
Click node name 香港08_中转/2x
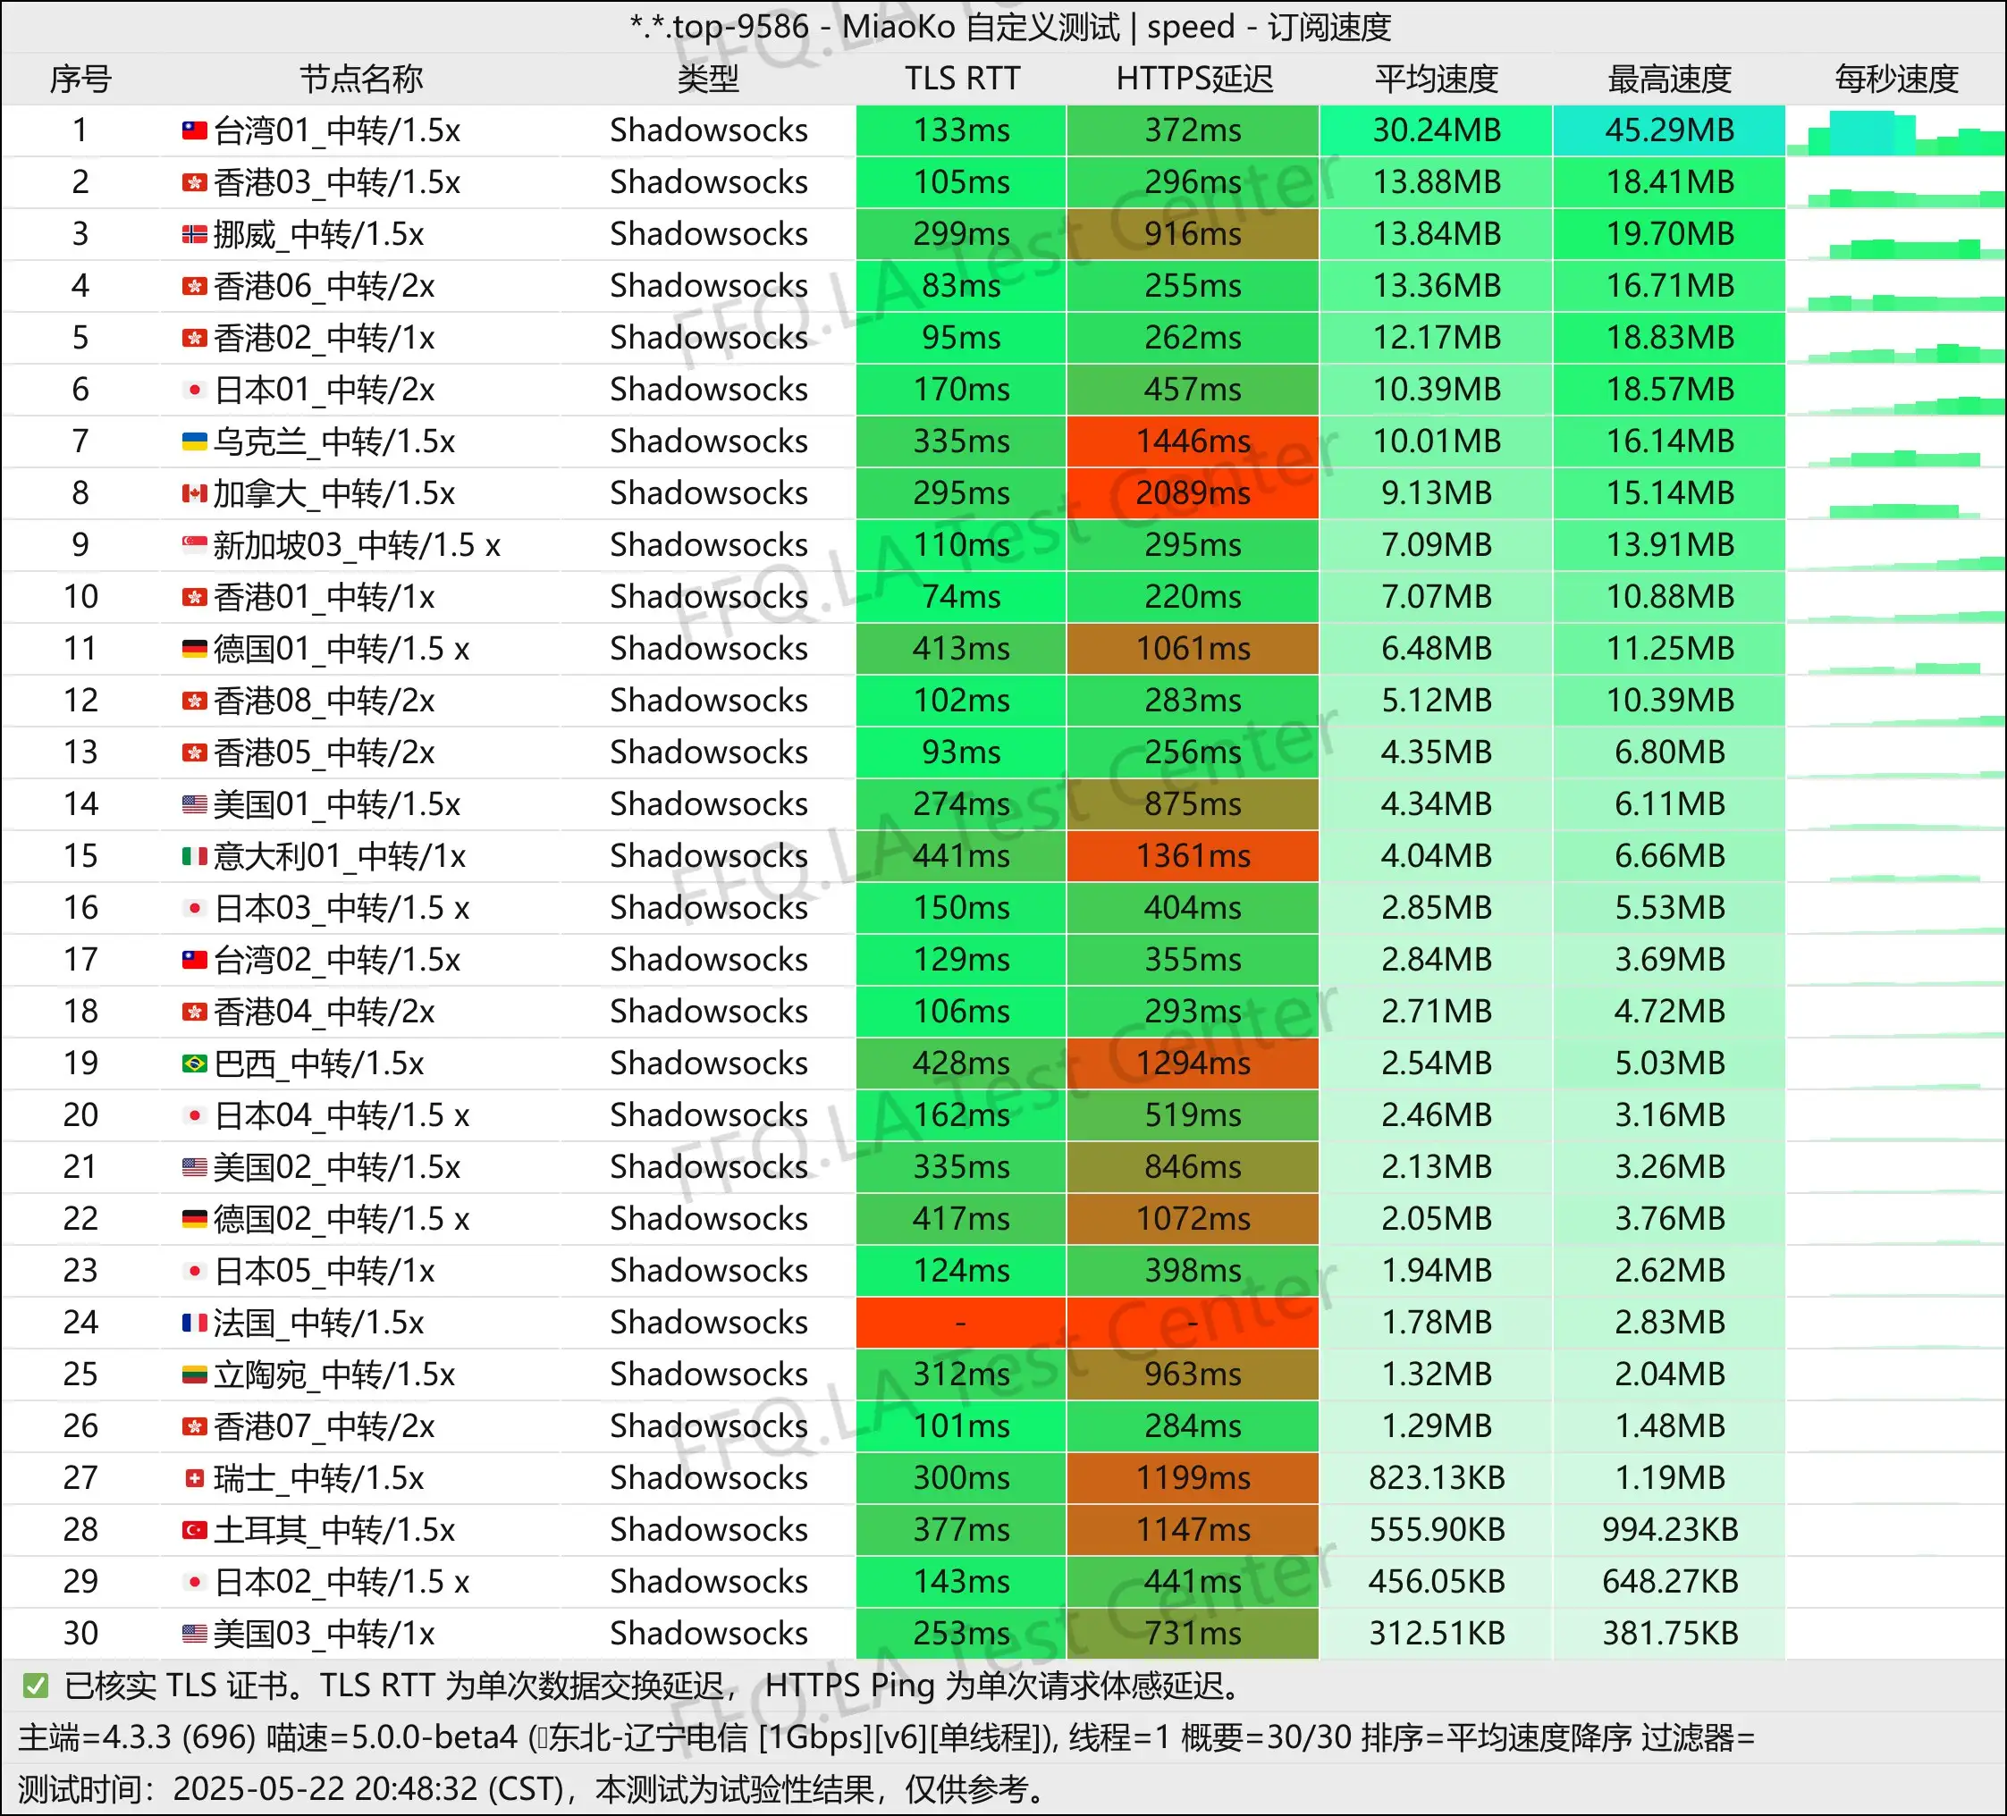pyautogui.click(x=324, y=701)
